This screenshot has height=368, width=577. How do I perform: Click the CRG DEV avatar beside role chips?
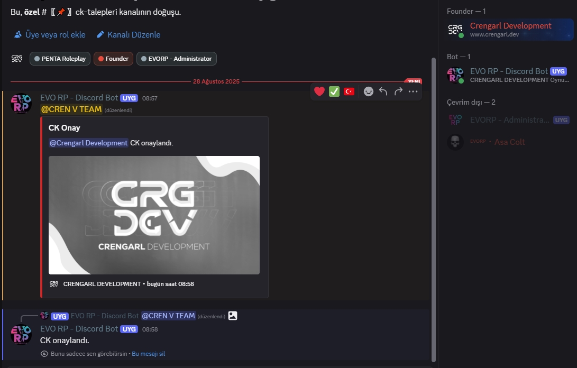coord(16,59)
